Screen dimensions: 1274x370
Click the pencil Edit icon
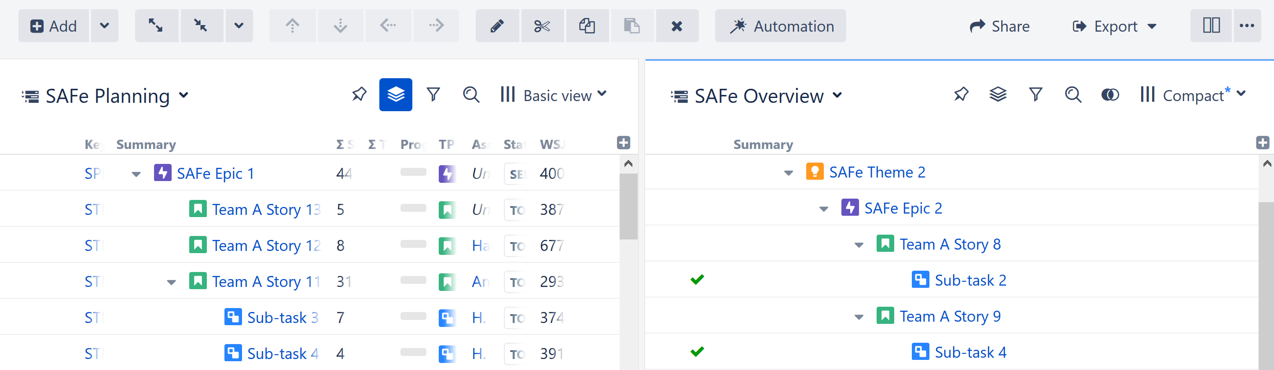[497, 25]
